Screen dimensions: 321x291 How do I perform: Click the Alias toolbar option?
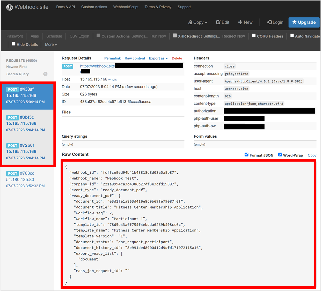pyautogui.click(x=35, y=36)
